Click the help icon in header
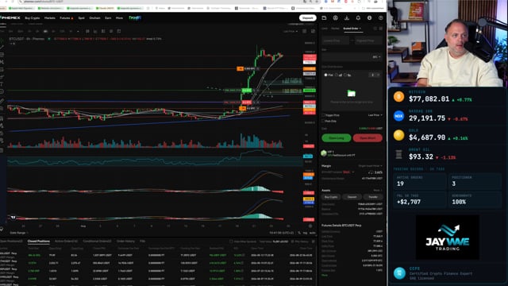 (x=381, y=17)
